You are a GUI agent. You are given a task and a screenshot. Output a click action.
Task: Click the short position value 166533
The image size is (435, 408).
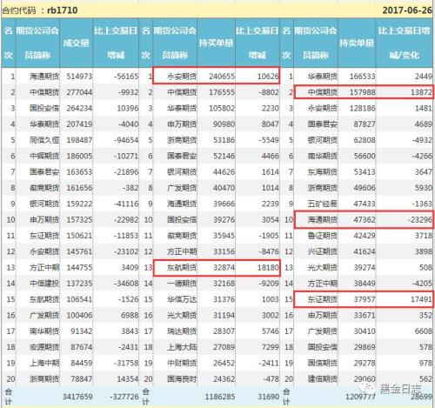pyautogui.click(x=362, y=77)
